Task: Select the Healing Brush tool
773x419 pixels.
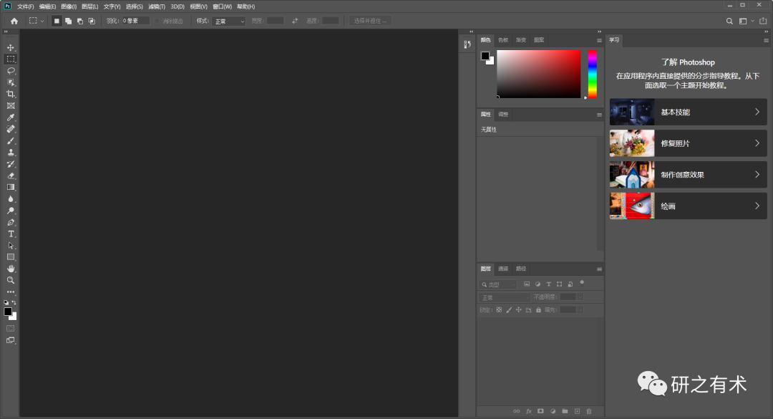Action: point(10,129)
